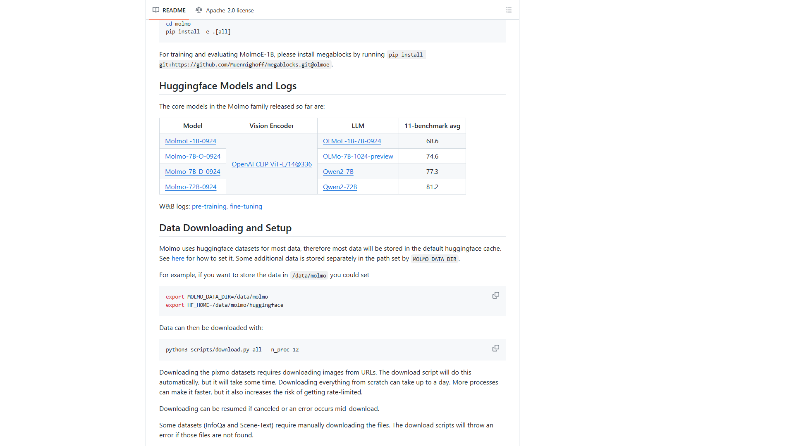This screenshot has width=794, height=446.
Task: Click the MOLMO_DATA_DIR inline code
Action: pyautogui.click(x=435, y=259)
